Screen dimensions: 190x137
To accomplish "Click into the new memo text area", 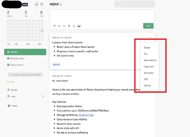I will tap(102, 16).
